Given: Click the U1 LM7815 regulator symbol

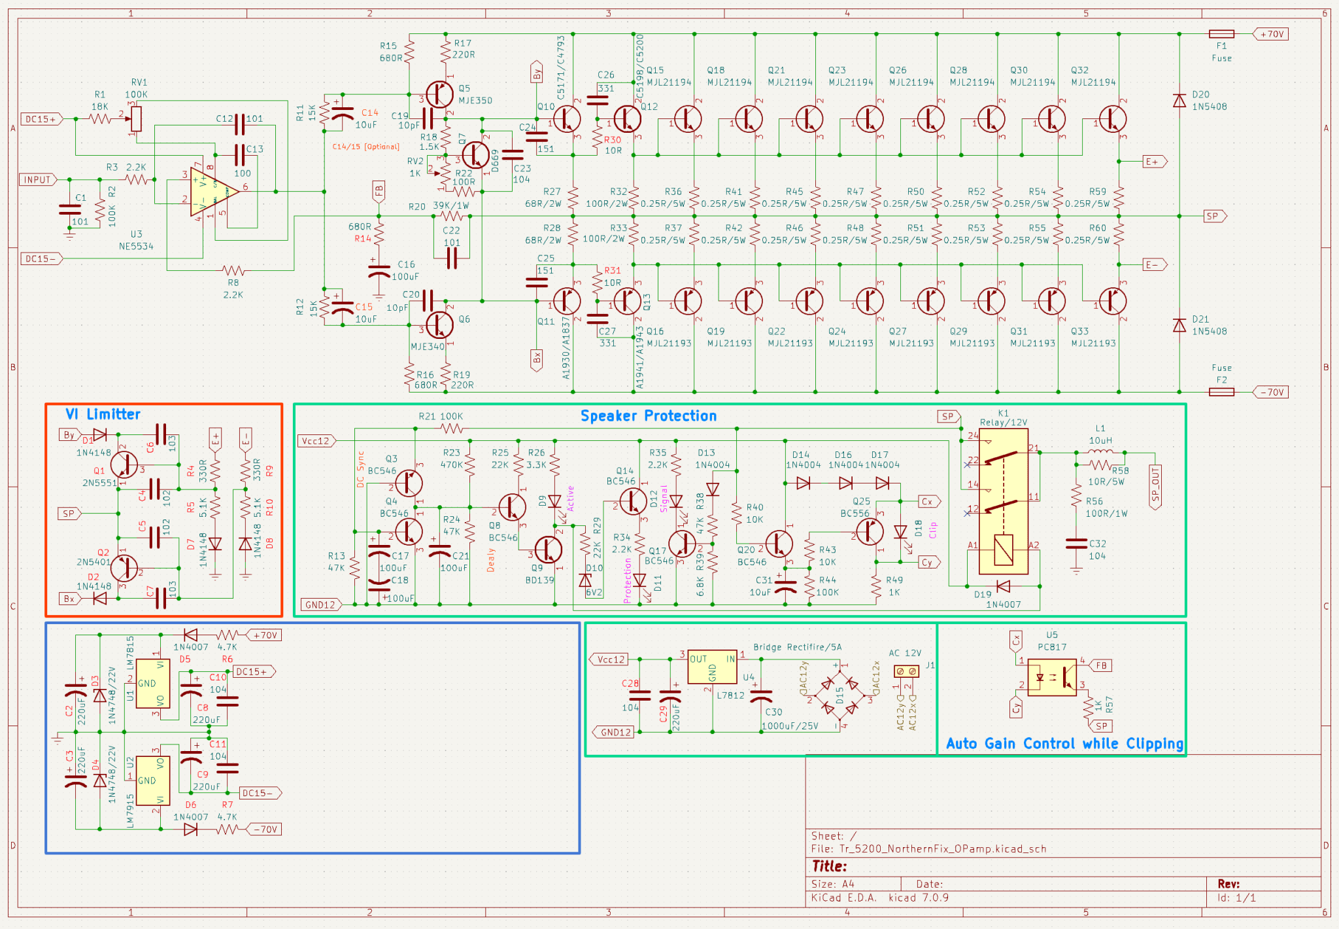Looking at the screenshot, I should click(153, 684).
